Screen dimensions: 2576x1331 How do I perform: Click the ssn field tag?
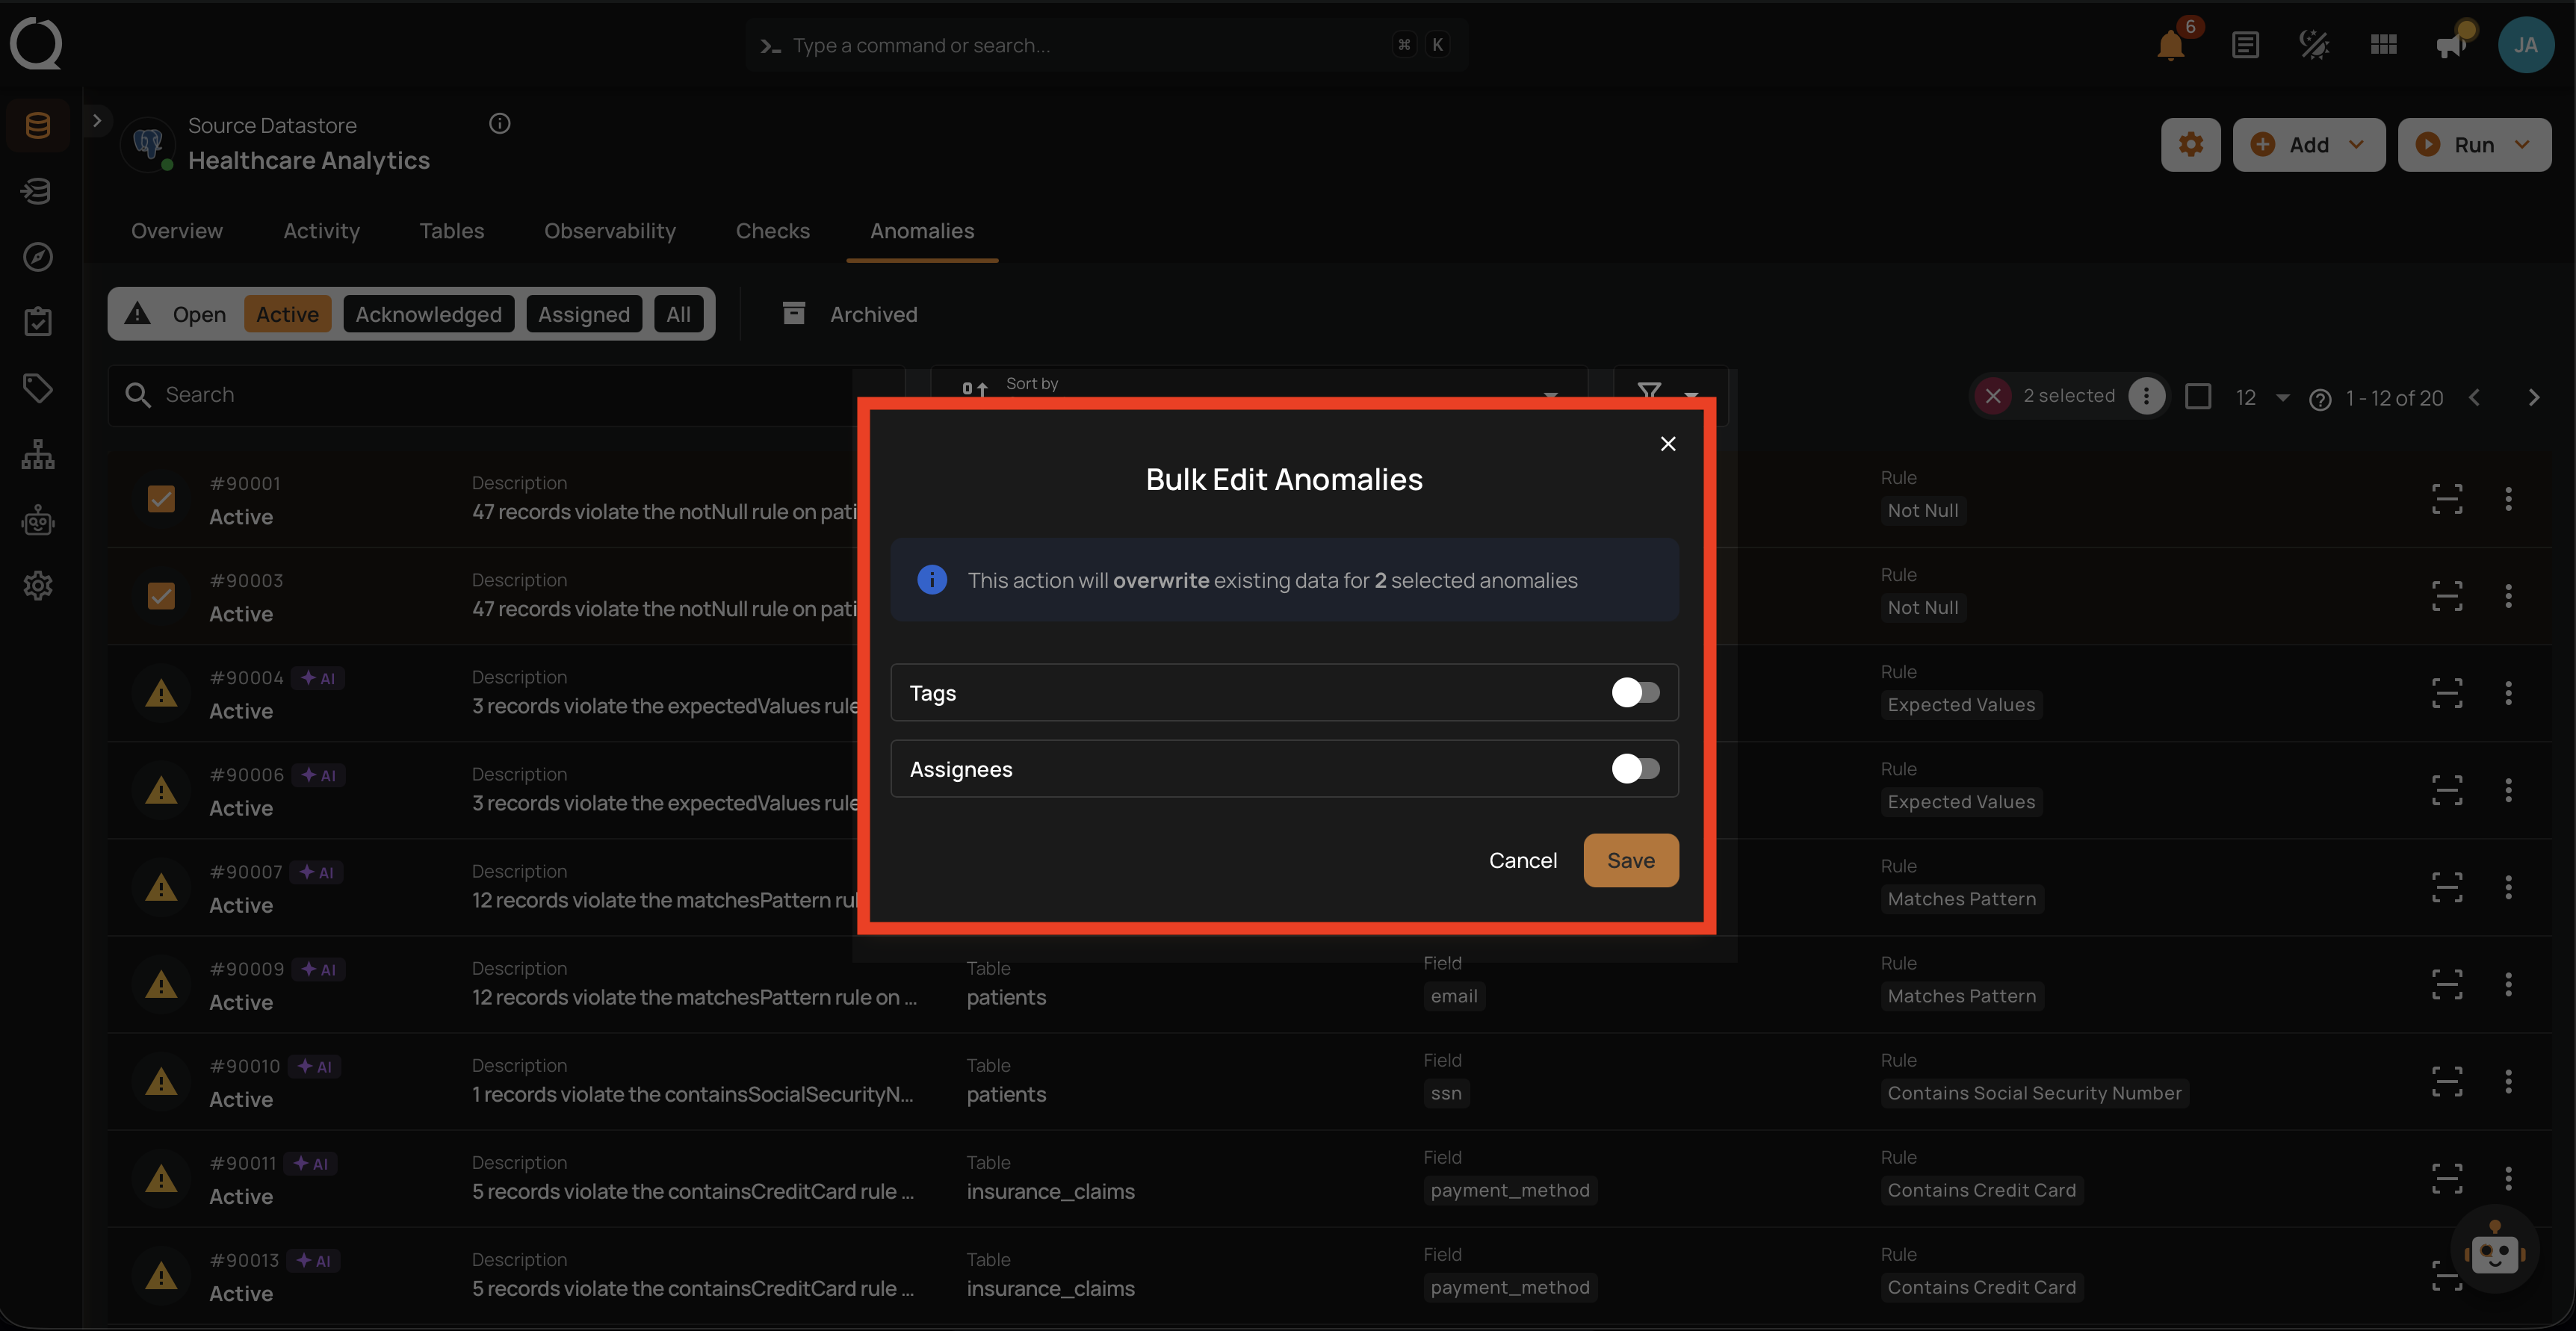point(1445,1093)
